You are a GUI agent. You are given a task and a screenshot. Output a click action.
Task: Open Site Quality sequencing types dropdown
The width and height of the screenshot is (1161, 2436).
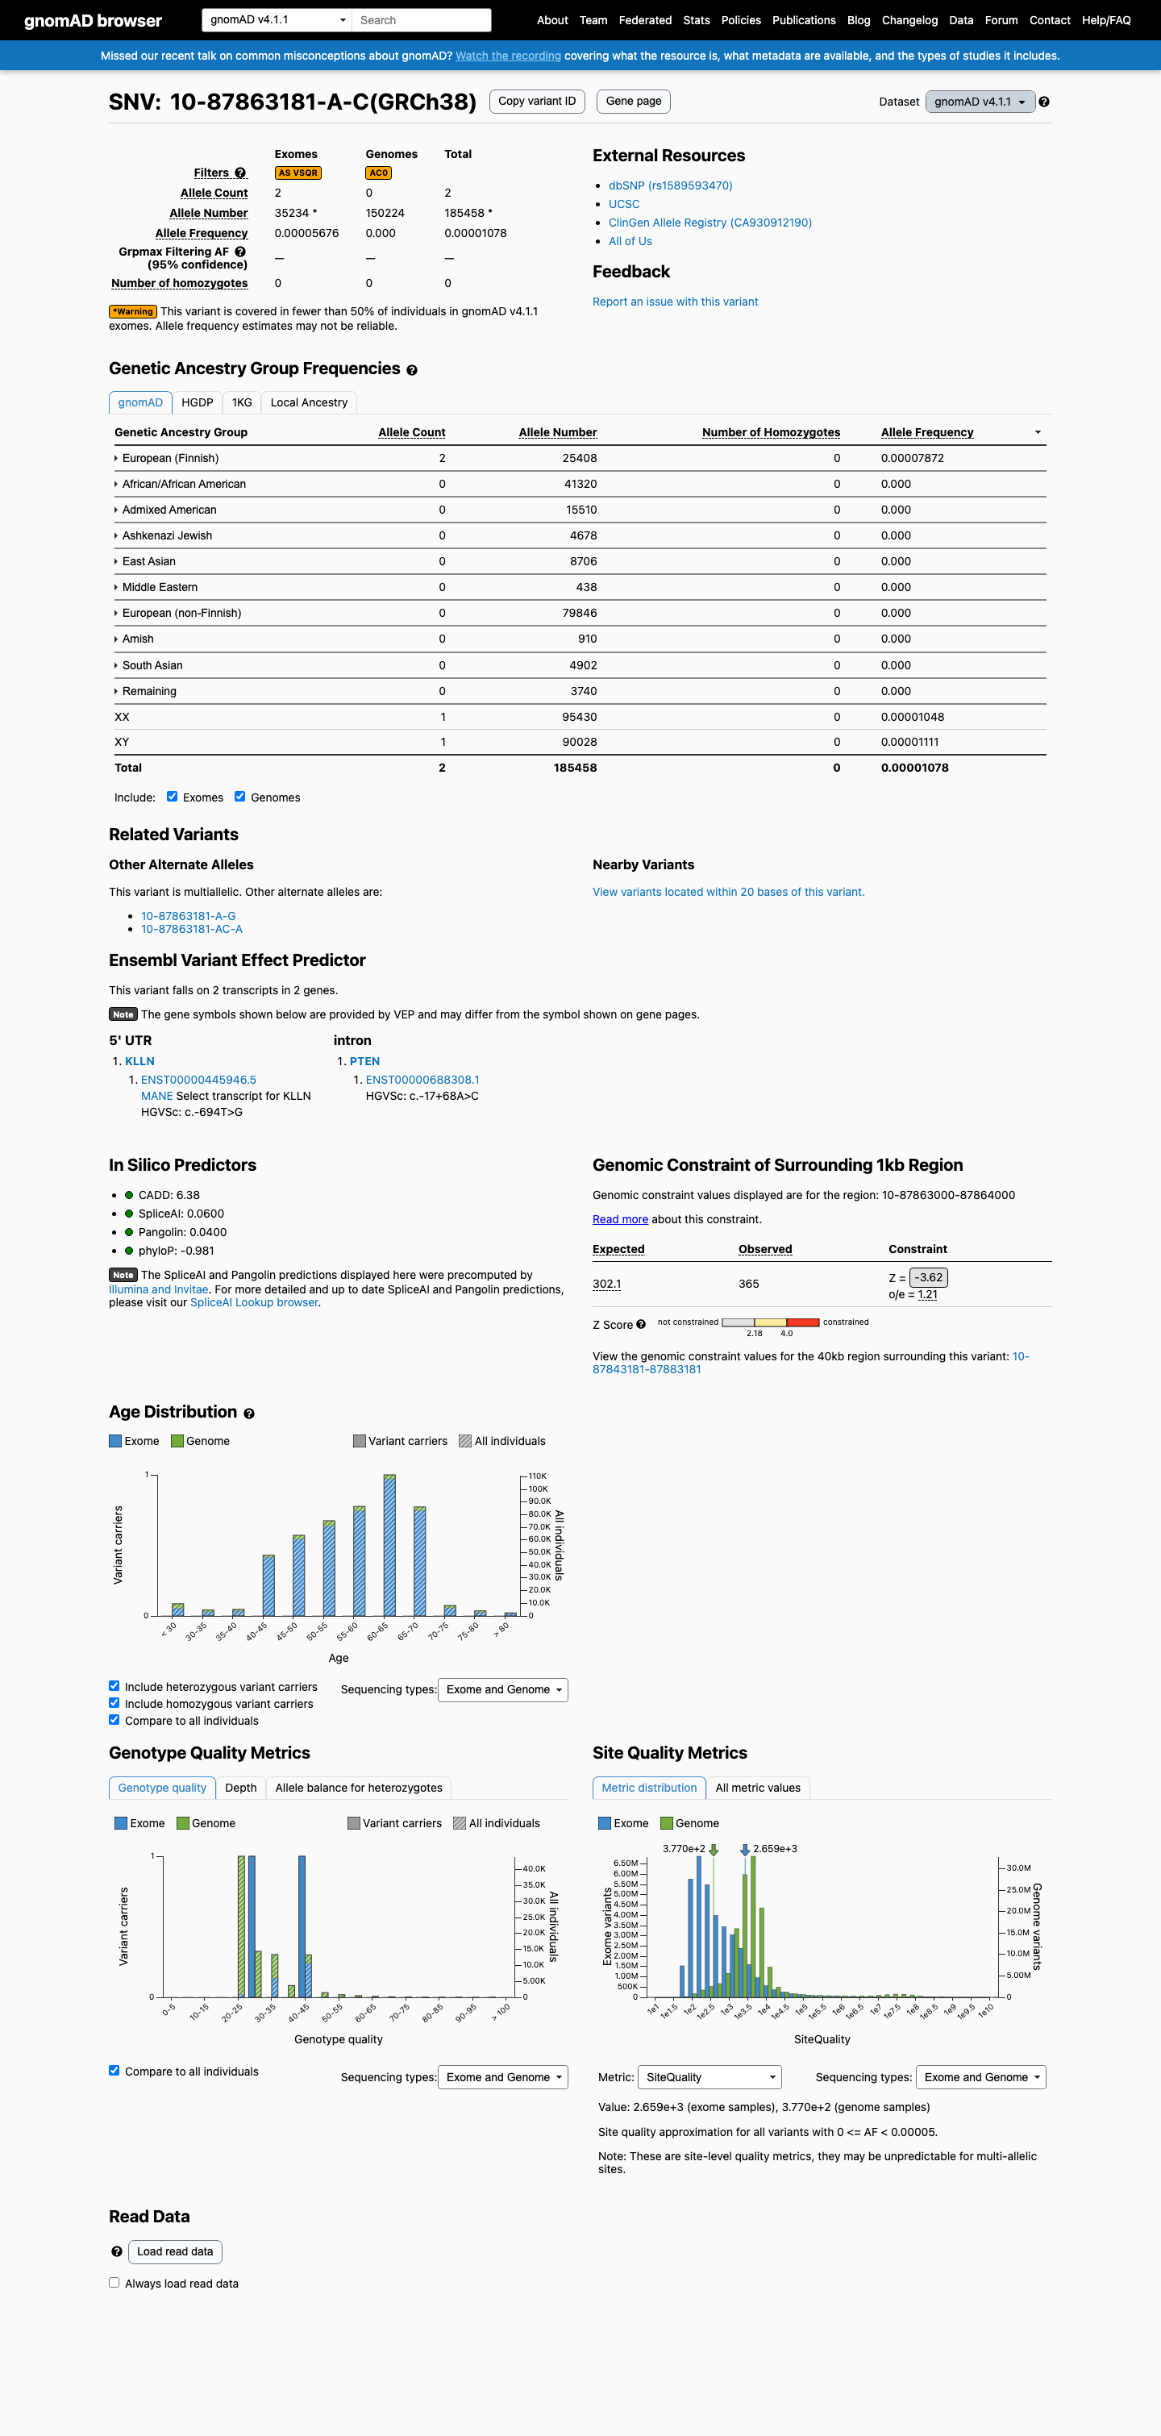[x=981, y=2078]
